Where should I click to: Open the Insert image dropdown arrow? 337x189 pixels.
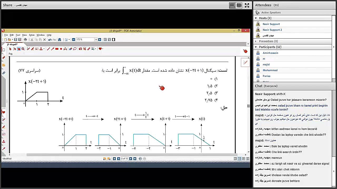click(x=96, y=49)
